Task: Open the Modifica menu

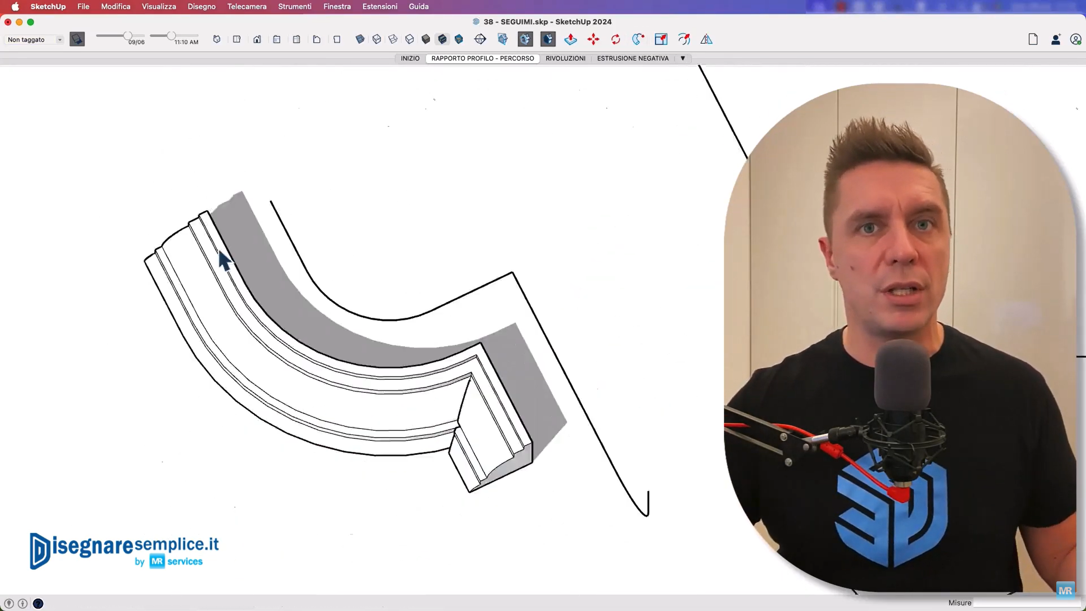Action: pyautogui.click(x=115, y=6)
